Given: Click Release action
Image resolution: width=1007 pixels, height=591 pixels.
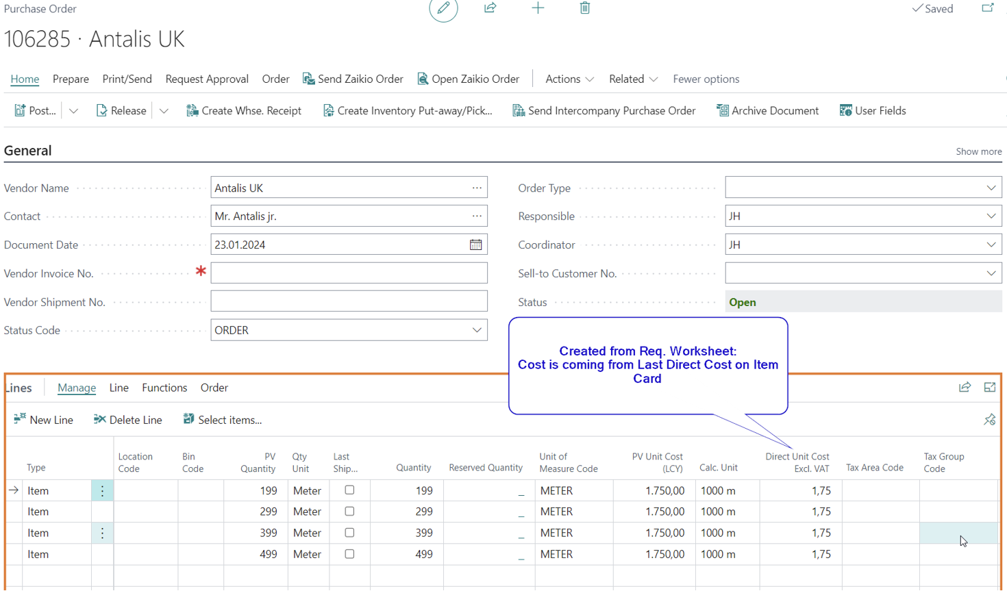Looking at the screenshot, I should (x=121, y=110).
